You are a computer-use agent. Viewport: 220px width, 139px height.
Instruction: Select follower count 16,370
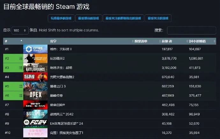(x=167, y=133)
